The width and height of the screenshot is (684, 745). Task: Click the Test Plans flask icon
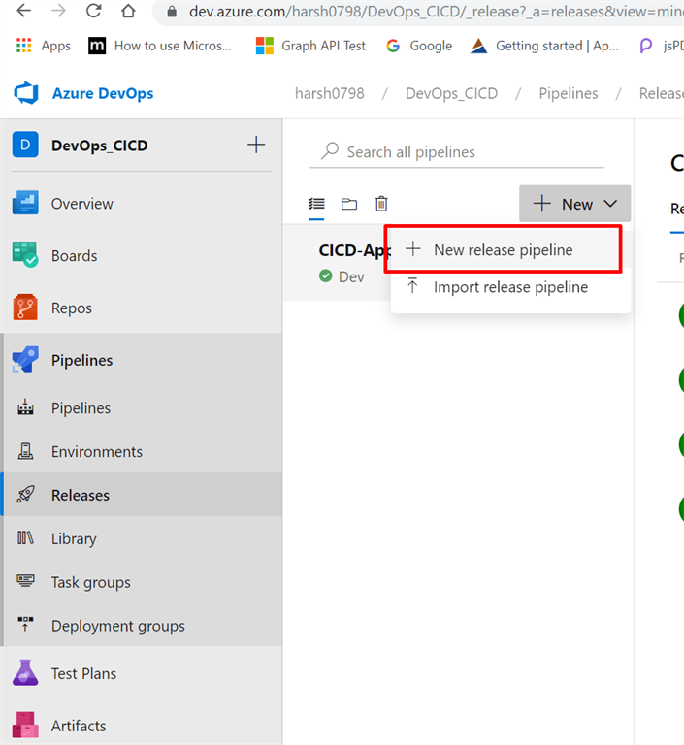[25, 672]
